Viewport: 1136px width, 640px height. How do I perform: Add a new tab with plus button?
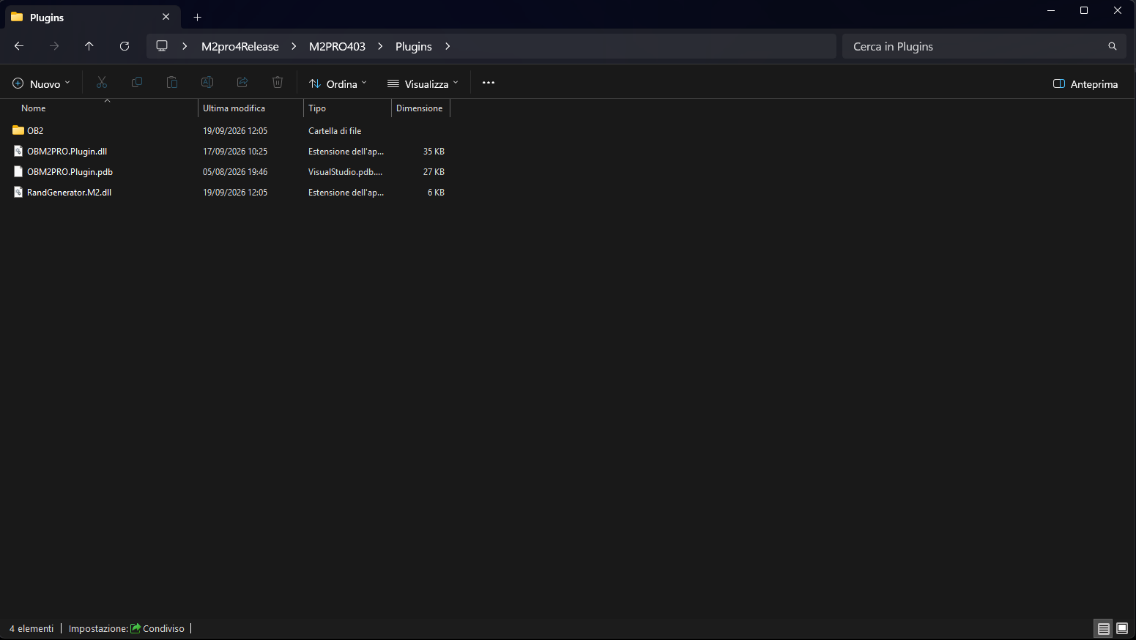[x=197, y=17]
